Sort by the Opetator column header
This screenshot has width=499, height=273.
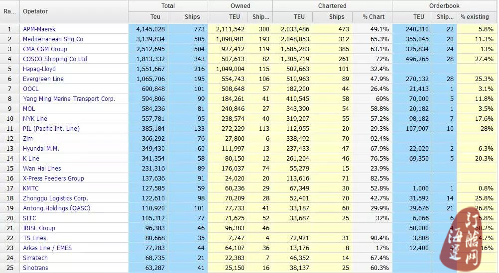tap(74, 11)
